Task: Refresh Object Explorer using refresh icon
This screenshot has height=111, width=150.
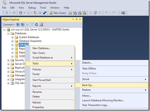Action: tap(37, 25)
